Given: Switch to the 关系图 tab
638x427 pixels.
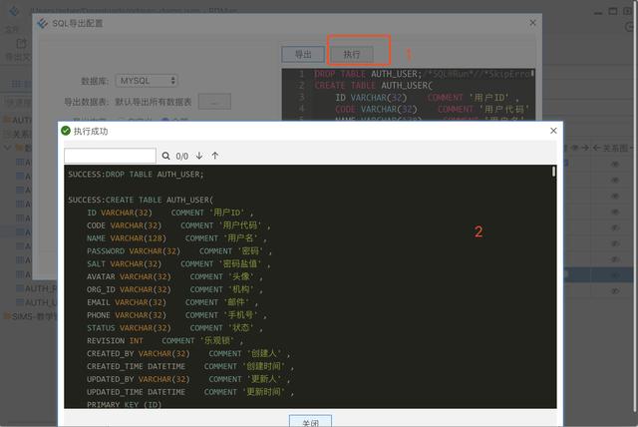Looking at the screenshot, I should coord(615,148).
